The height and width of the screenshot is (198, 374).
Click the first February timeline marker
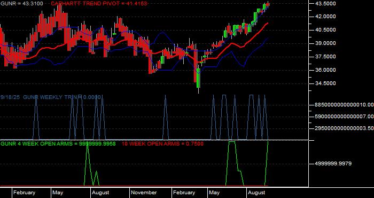pyautogui.click(x=24, y=193)
